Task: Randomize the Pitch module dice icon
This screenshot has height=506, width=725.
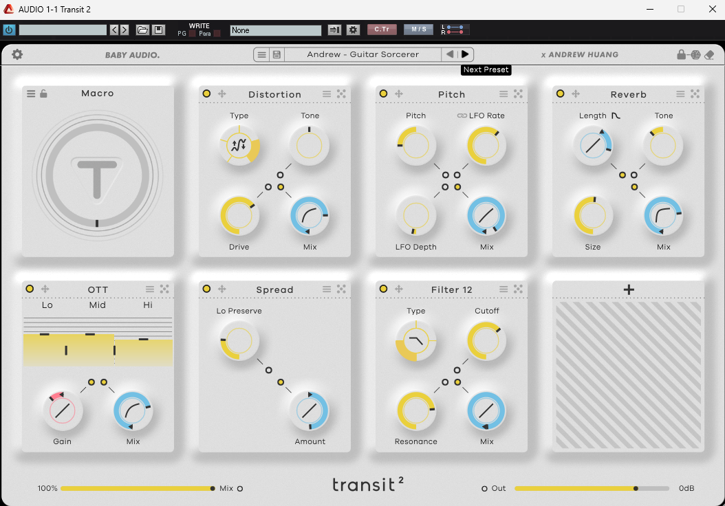Action: pos(519,93)
